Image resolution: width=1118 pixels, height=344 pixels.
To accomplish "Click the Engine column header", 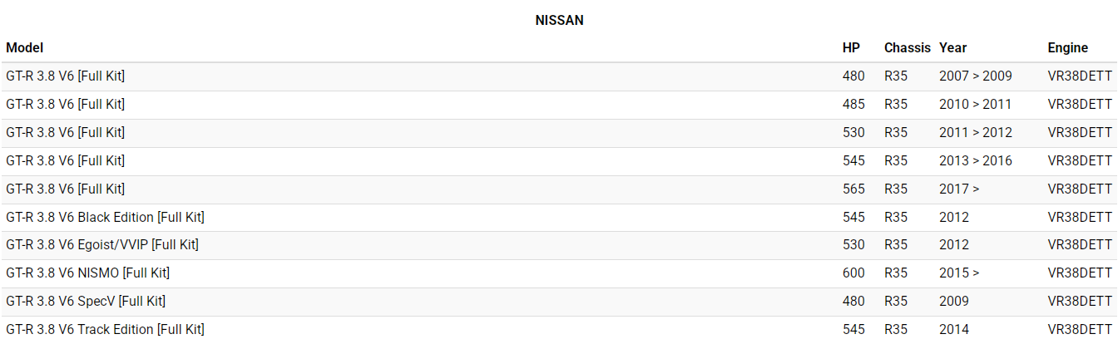I will 1067,48.
